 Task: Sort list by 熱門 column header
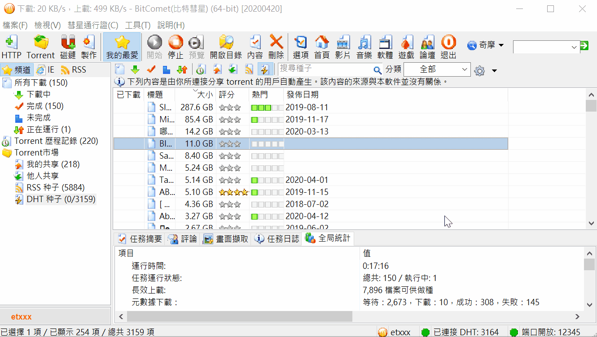tap(267, 95)
